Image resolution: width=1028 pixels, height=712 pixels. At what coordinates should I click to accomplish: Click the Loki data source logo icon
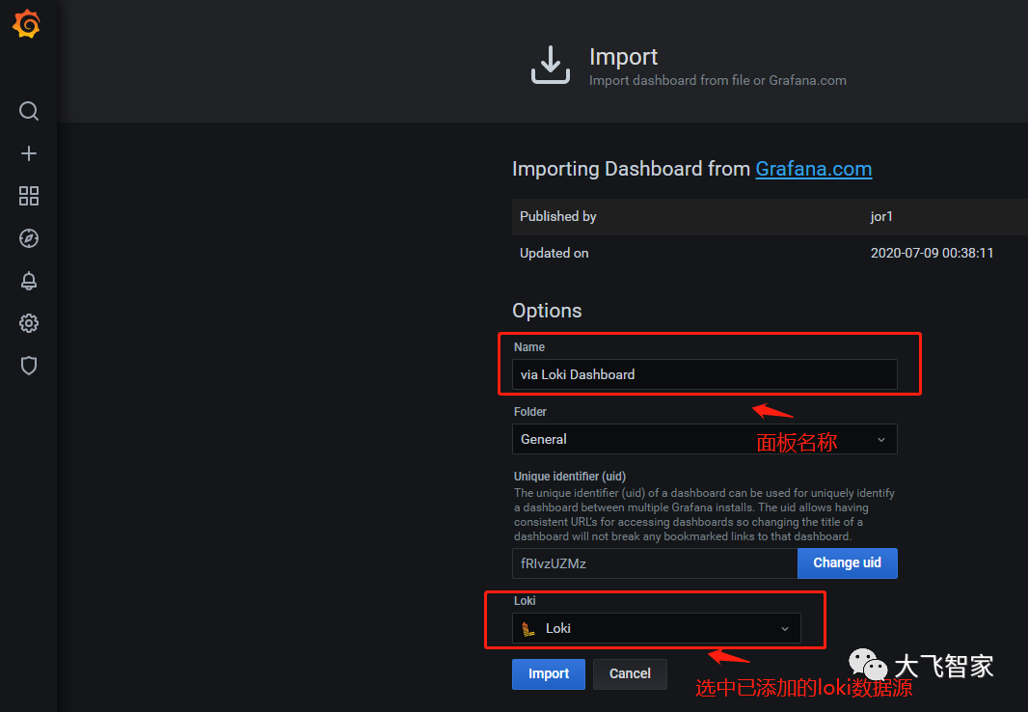[x=528, y=629]
